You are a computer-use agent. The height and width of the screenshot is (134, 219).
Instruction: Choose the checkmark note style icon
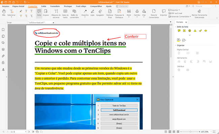pos(200,31)
